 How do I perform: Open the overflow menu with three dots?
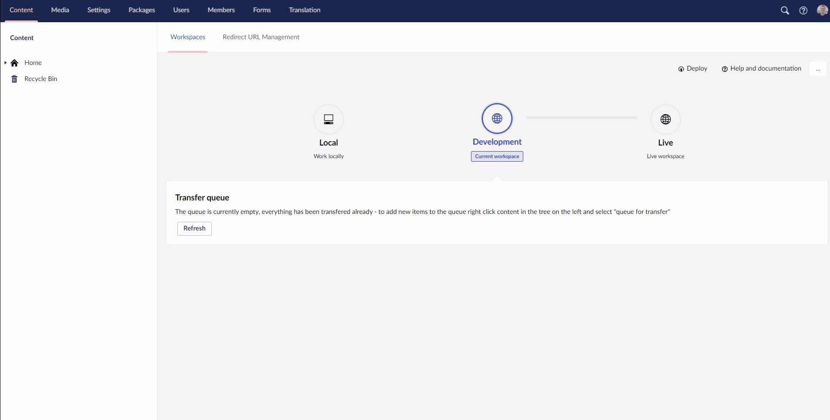(818, 69)
